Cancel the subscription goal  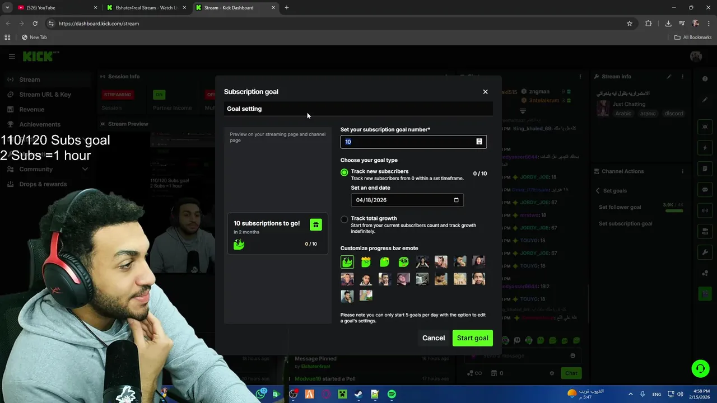(433, 338)
